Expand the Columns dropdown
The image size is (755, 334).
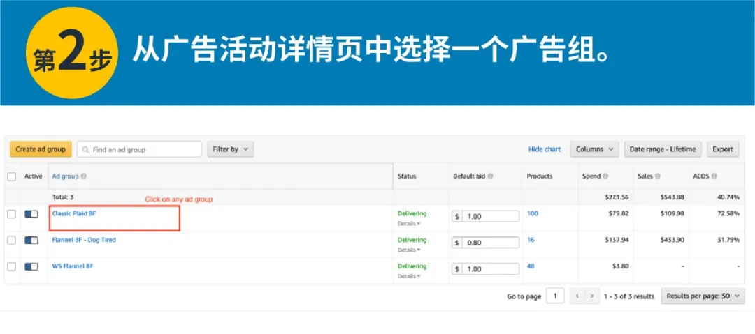[x=594, y=149]
